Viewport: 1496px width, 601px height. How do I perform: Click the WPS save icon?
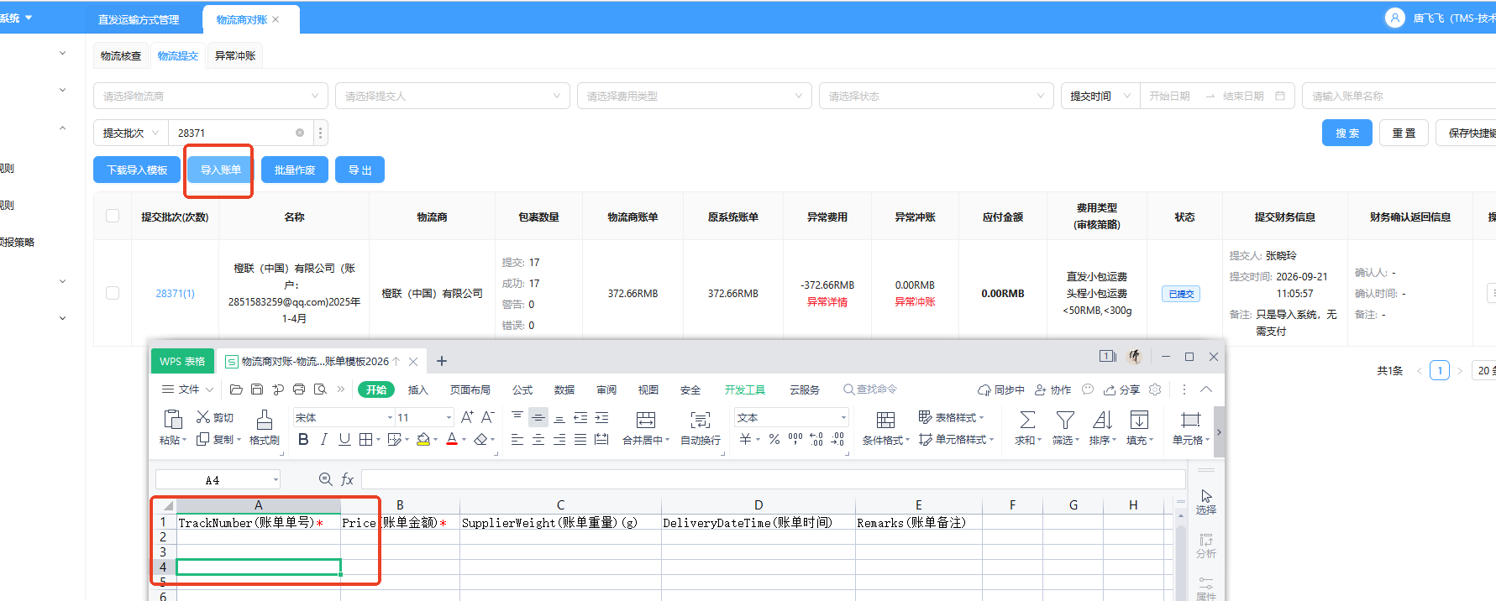point(257,389)
